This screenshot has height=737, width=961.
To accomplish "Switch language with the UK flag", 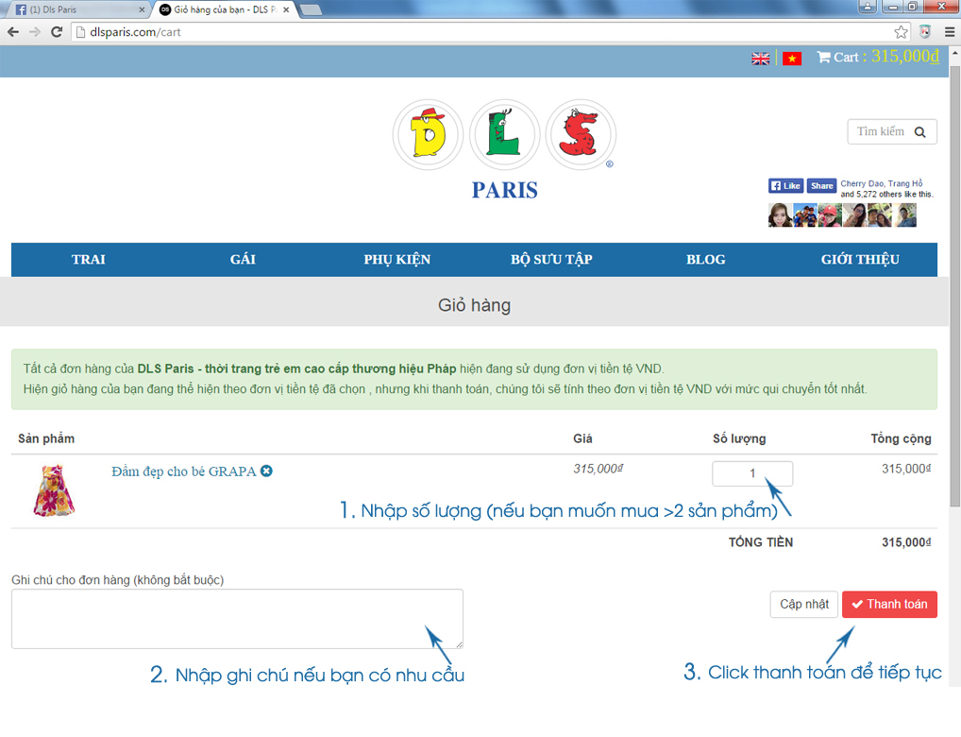I will click(761, 59).
